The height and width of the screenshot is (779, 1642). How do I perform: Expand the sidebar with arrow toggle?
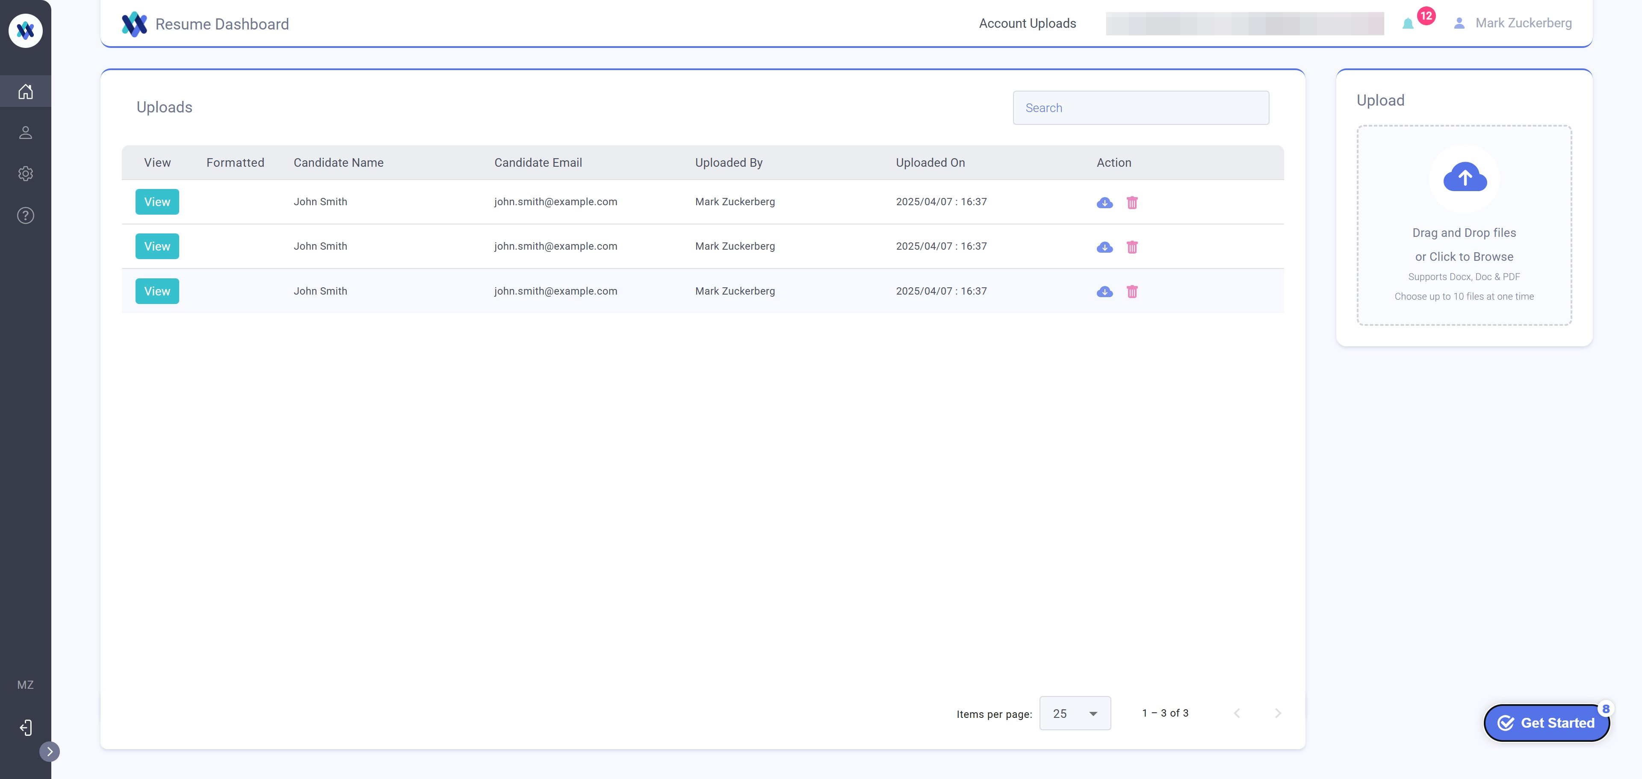point(49,752)
